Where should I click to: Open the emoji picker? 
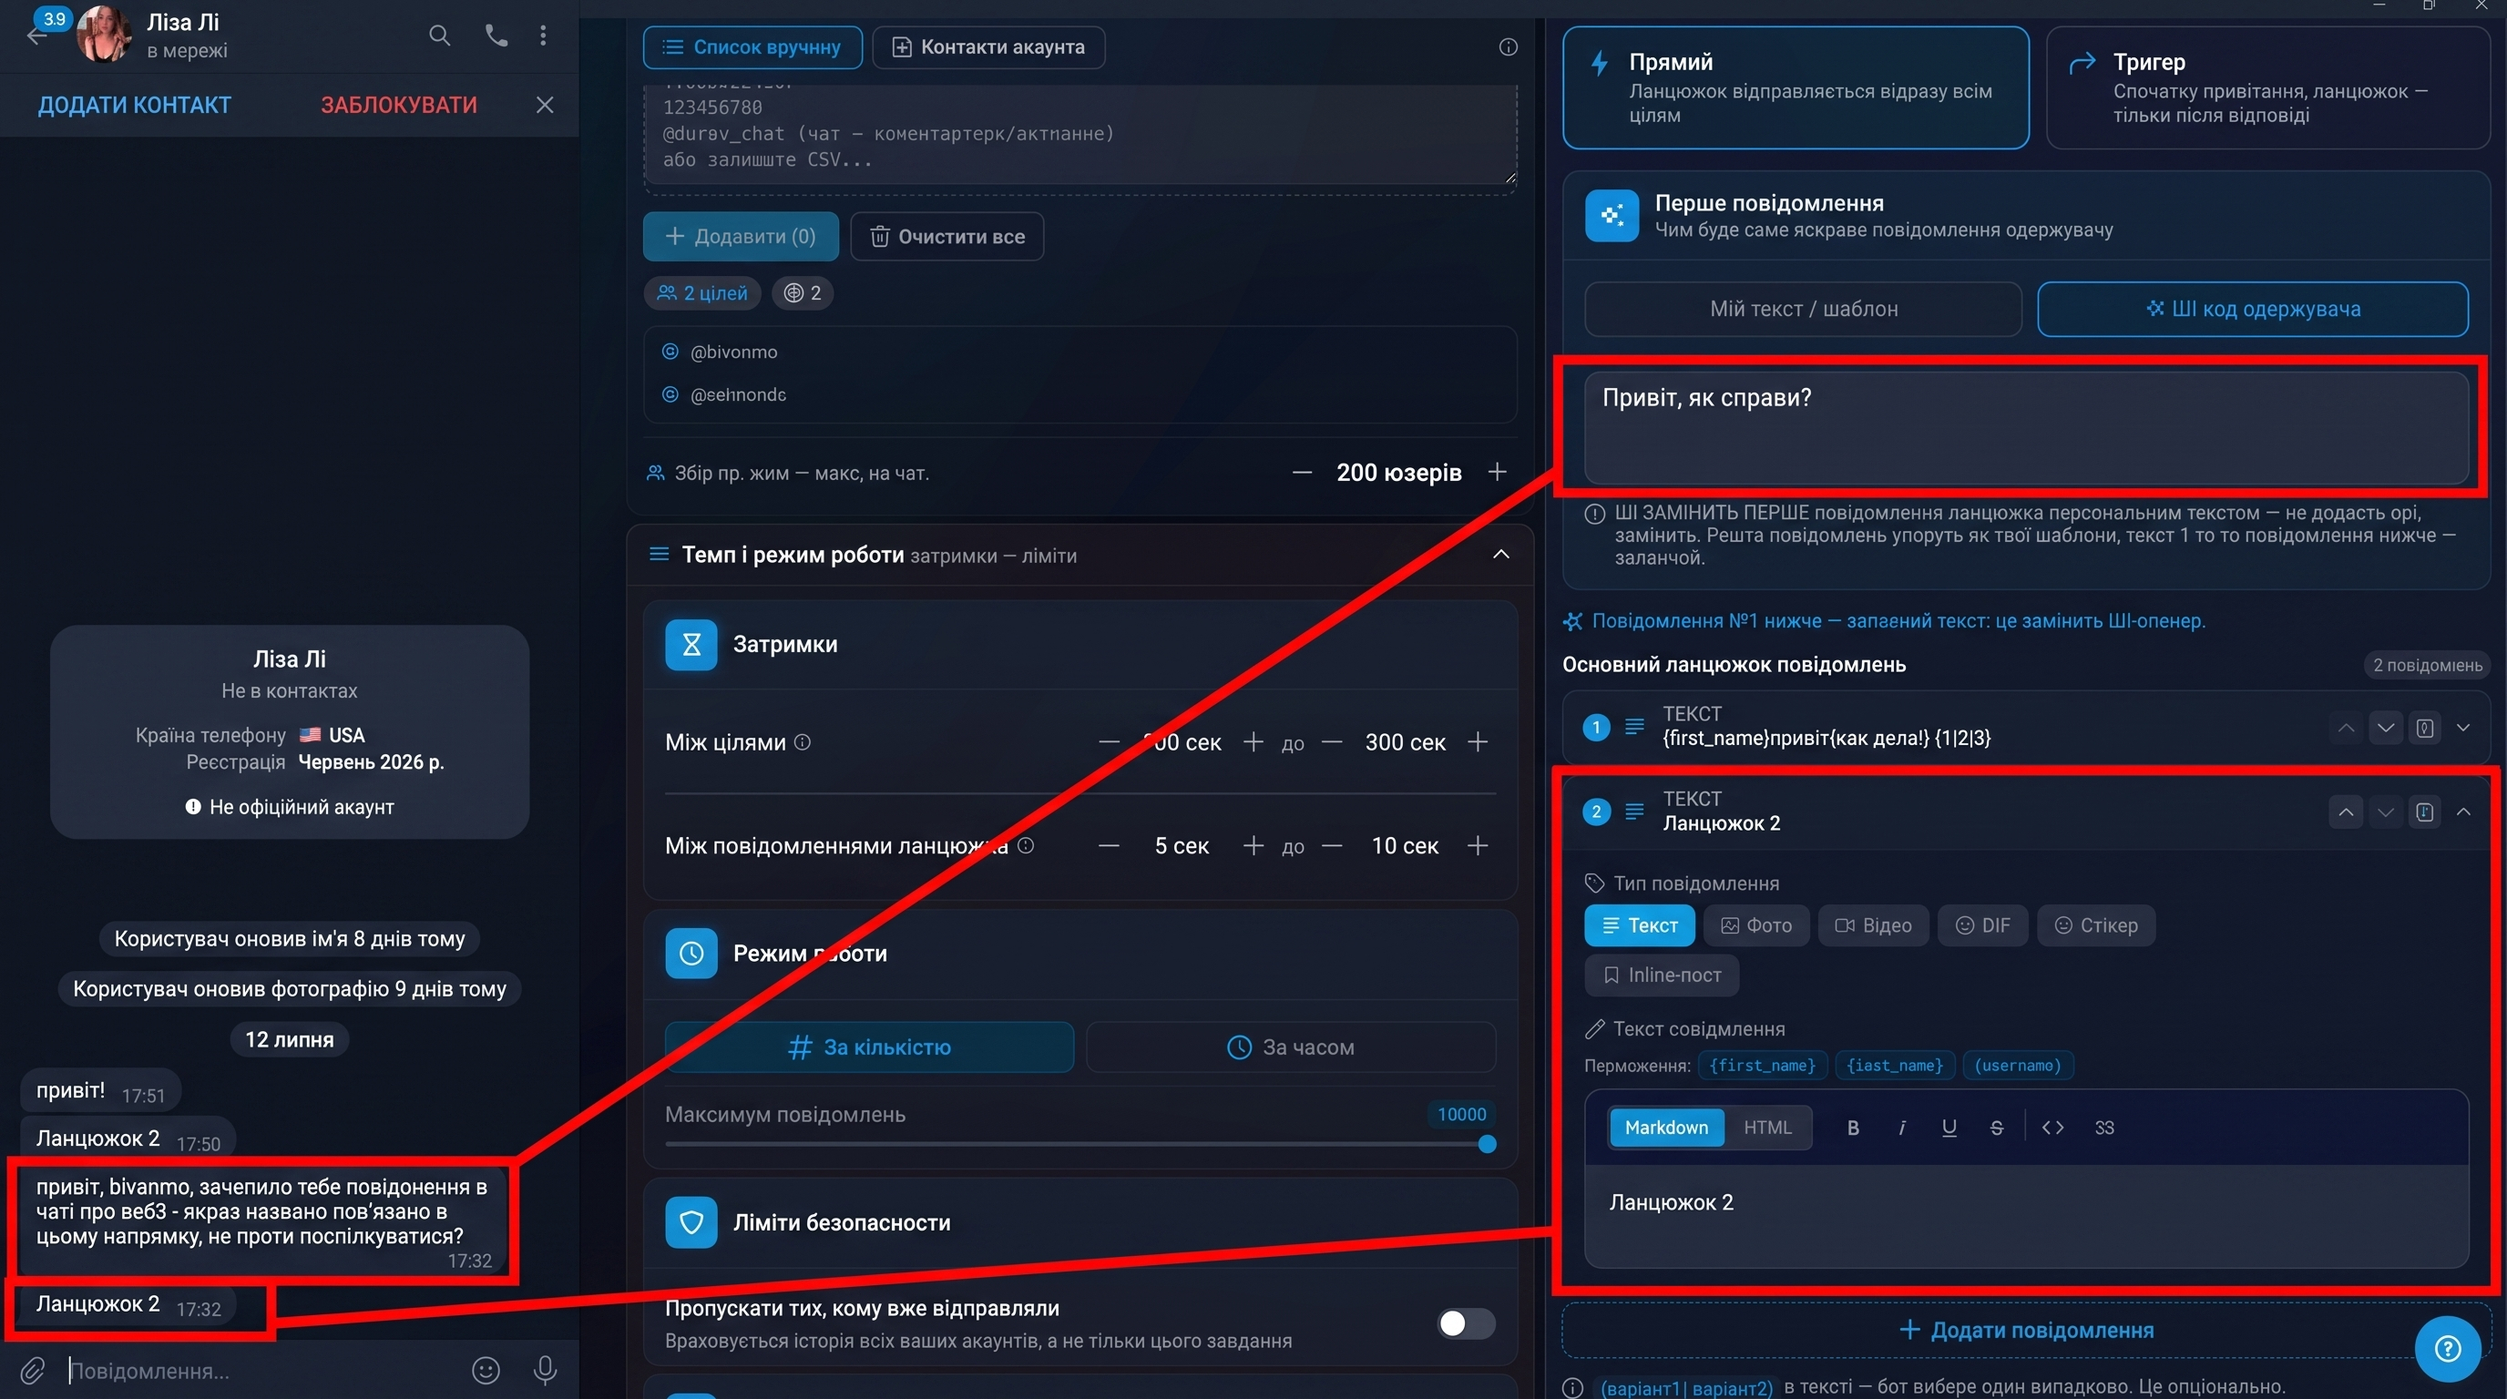486,1371
